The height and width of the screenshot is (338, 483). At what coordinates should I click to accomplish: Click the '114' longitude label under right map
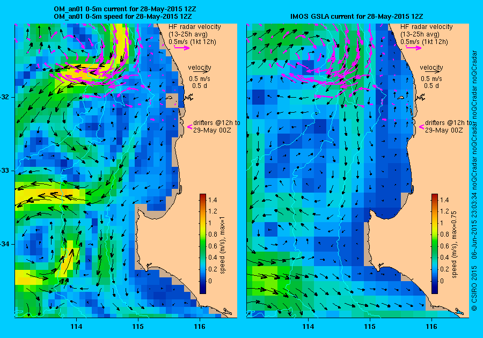(x=309, y=327)
